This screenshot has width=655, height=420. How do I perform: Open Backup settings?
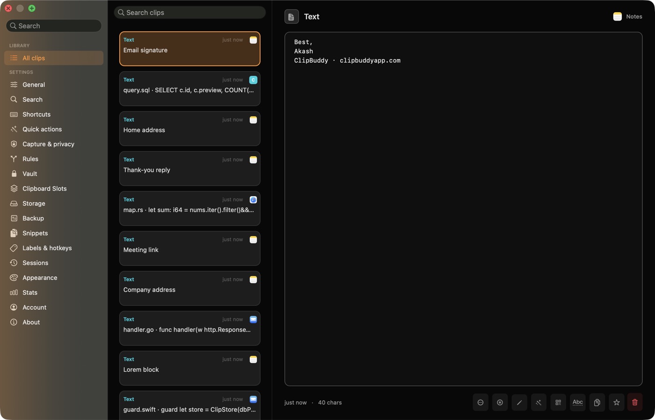tap(54, 218)
